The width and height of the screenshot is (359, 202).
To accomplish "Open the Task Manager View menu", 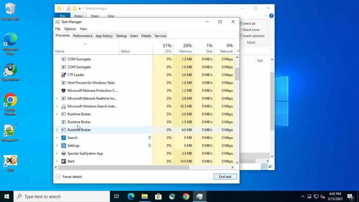I will coord(83,29).
